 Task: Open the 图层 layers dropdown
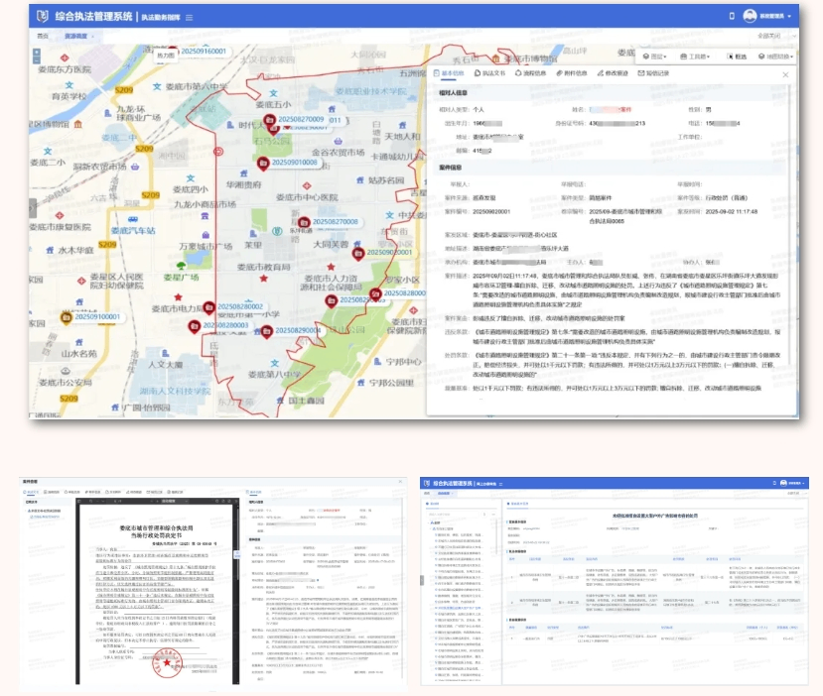coord(658,57)
